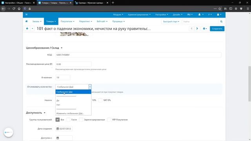
Task: Close the Товары : Товары browser tab
Action: point(71,3)
